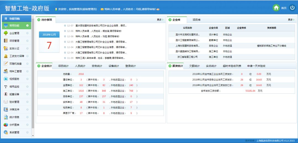Select the 申请一天未验收 tab
Screen dimensions: 298x143
(x=256, y=66)
